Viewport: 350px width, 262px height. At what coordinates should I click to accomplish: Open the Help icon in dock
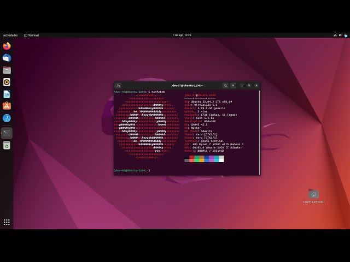pos(7,118)
